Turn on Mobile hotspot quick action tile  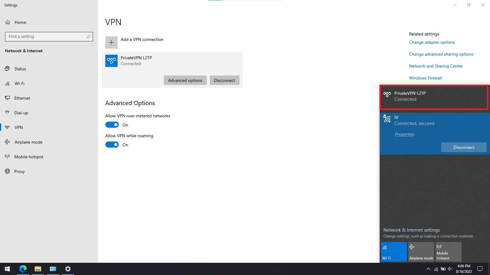coord(448,252)
